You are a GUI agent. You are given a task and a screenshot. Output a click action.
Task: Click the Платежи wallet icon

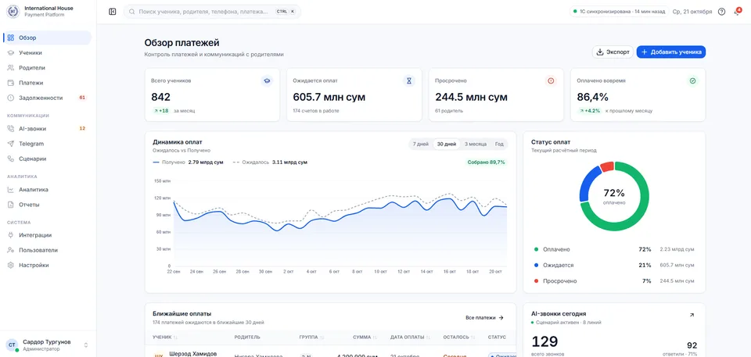tap(10, 83)
